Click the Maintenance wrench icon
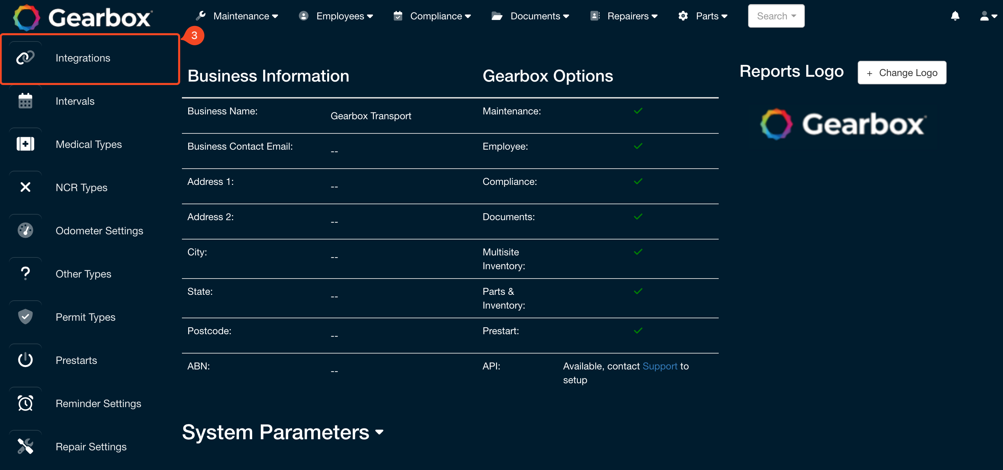Screen dimensions: 1003x470 (201, 16)
